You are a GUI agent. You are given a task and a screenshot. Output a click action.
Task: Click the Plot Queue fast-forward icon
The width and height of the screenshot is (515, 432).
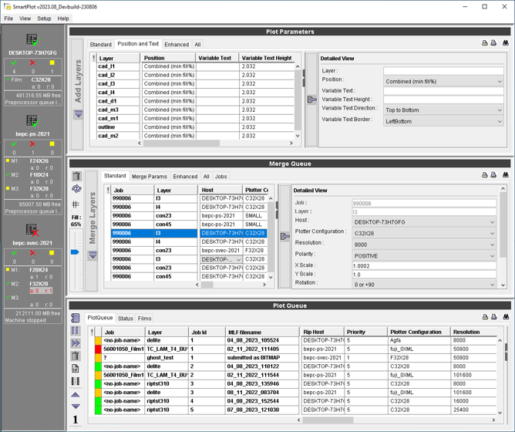(76, 343)
